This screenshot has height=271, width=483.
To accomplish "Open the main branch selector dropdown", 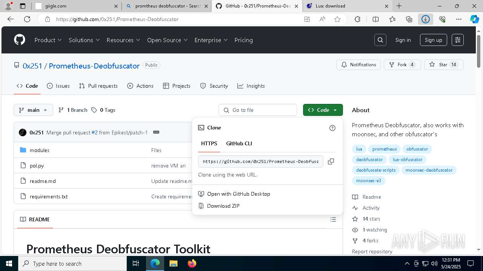I will pyautogui.click(x=34, y=110).
